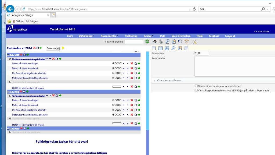Click the plain magnifier preview icon in gray toolbar
The height and width of the screenshot is (155, 275).
(167, 42)
